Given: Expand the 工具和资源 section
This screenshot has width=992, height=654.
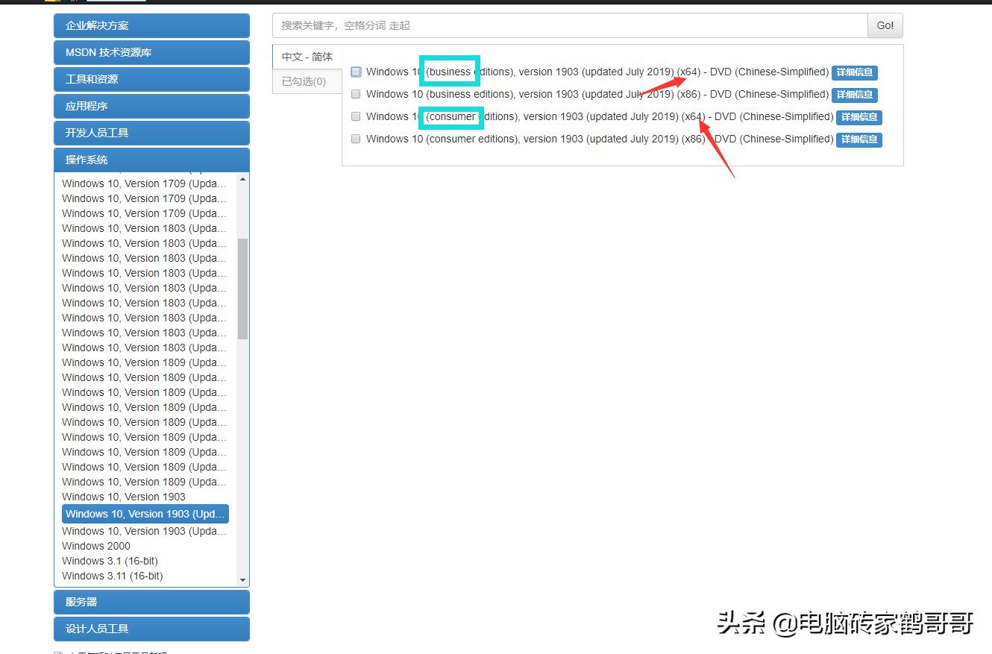Looking at the screenshot, I should tap(151, 79).
